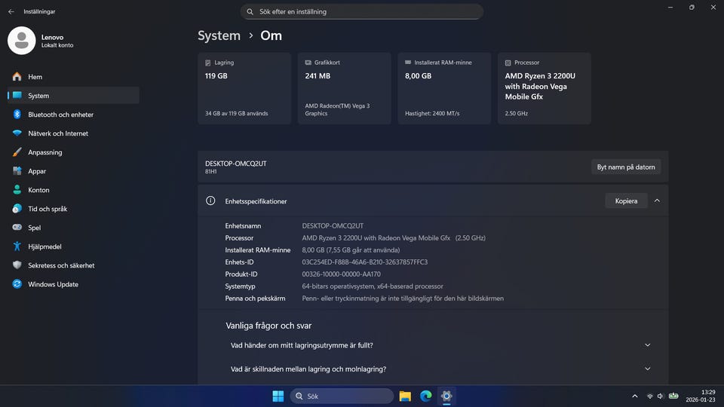Expand 'Vad händer om mitt lagringsutrymme är fullt?'

click(x=647, y=345)
